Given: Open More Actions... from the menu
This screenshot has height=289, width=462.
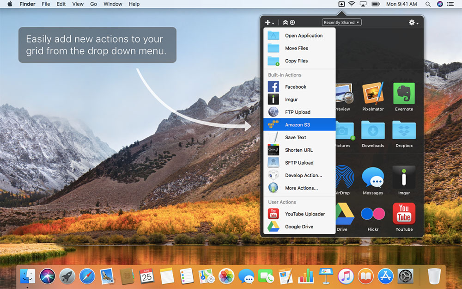Looking at the screenshot, I should coord(299,188).
